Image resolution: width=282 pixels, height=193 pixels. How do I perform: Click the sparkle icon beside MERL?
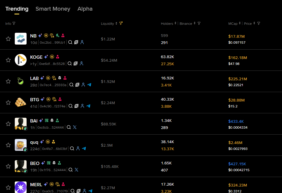46,184
